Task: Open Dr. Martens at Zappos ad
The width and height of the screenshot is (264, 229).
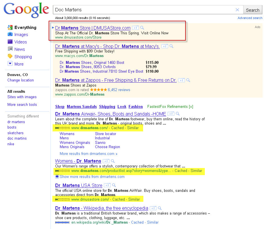Action: point(116,80)
